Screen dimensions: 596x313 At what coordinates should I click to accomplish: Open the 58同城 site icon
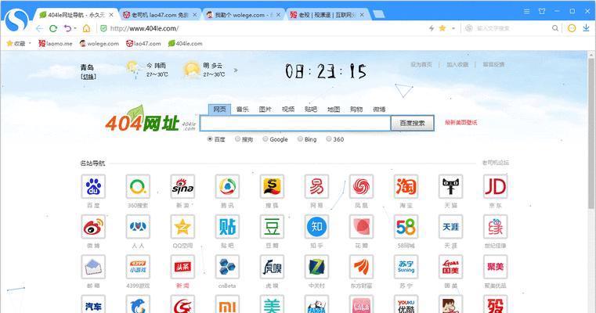tap(406, 227)
